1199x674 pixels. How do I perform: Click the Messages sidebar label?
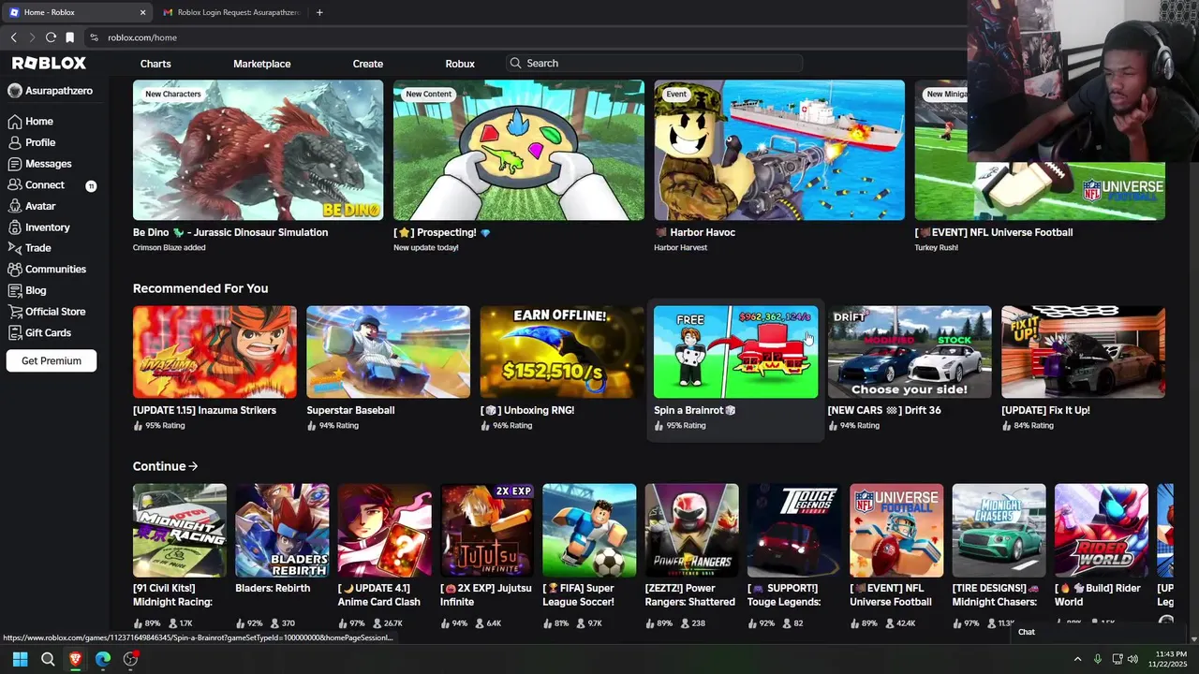[x=49, y=164]
